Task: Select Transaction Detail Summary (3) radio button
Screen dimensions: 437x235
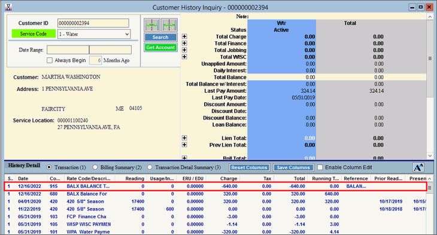Action: tap(150, 167)
